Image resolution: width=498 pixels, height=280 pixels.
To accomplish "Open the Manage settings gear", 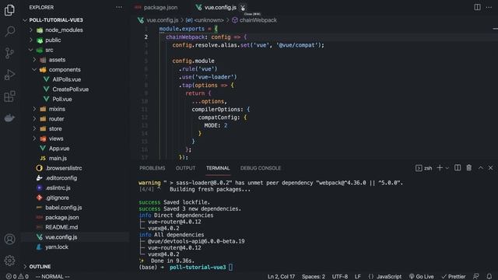I will pos(9,261).
